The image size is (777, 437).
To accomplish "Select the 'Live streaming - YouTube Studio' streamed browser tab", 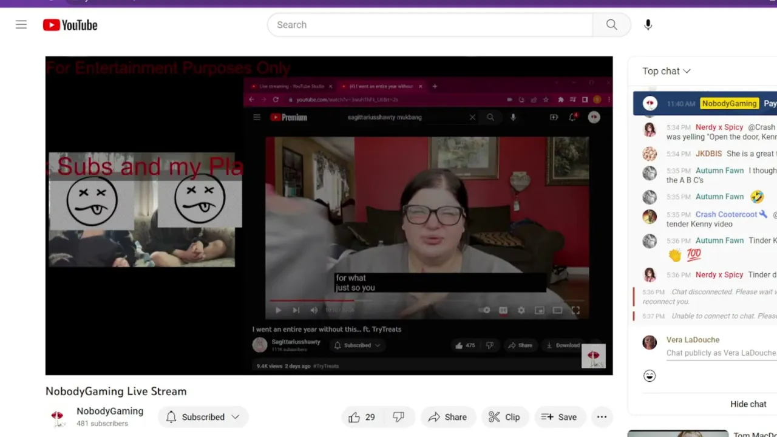I will pos(291,86).
